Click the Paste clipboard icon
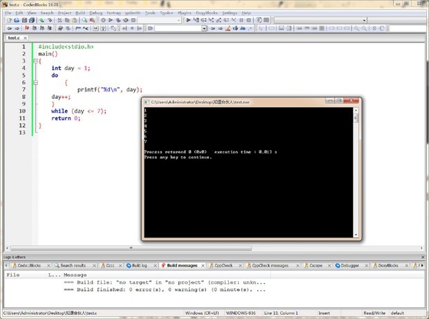This screenshot has width=429, height=319. pos(75,20)
